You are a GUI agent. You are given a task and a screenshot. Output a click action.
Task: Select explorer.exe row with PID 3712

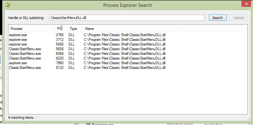(128, 40)
